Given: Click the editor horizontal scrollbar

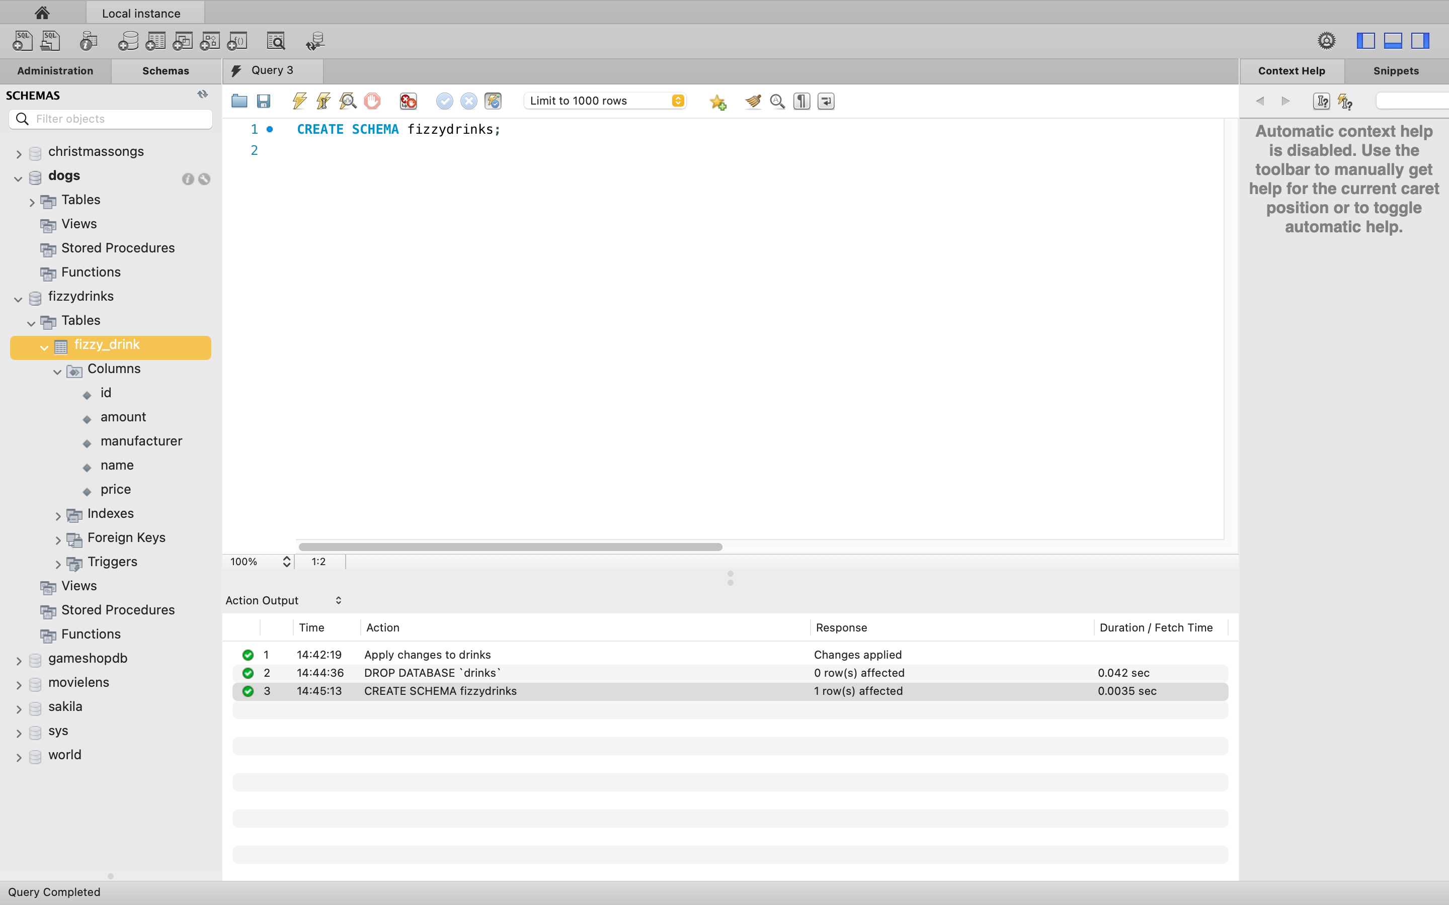Looking at the screenshot, I should tap(510, 547).
